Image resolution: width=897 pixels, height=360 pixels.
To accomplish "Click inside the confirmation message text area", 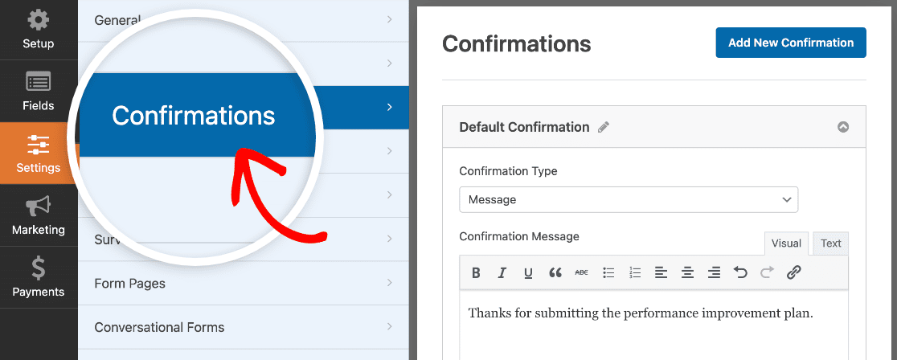I will [654, 325].
